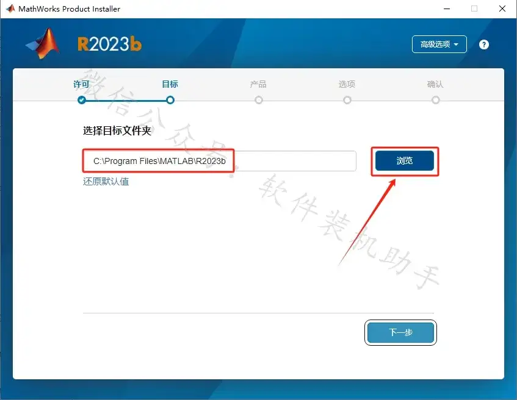Select the 确认 step label
Image resolution: width=517 pixels, height=400 pixels.
pos(435,84)
